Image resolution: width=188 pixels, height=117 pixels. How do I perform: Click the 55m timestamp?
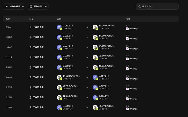coord(8,27)
